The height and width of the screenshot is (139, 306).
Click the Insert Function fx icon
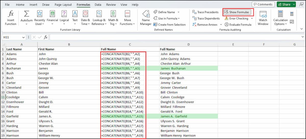pos(11,14)
